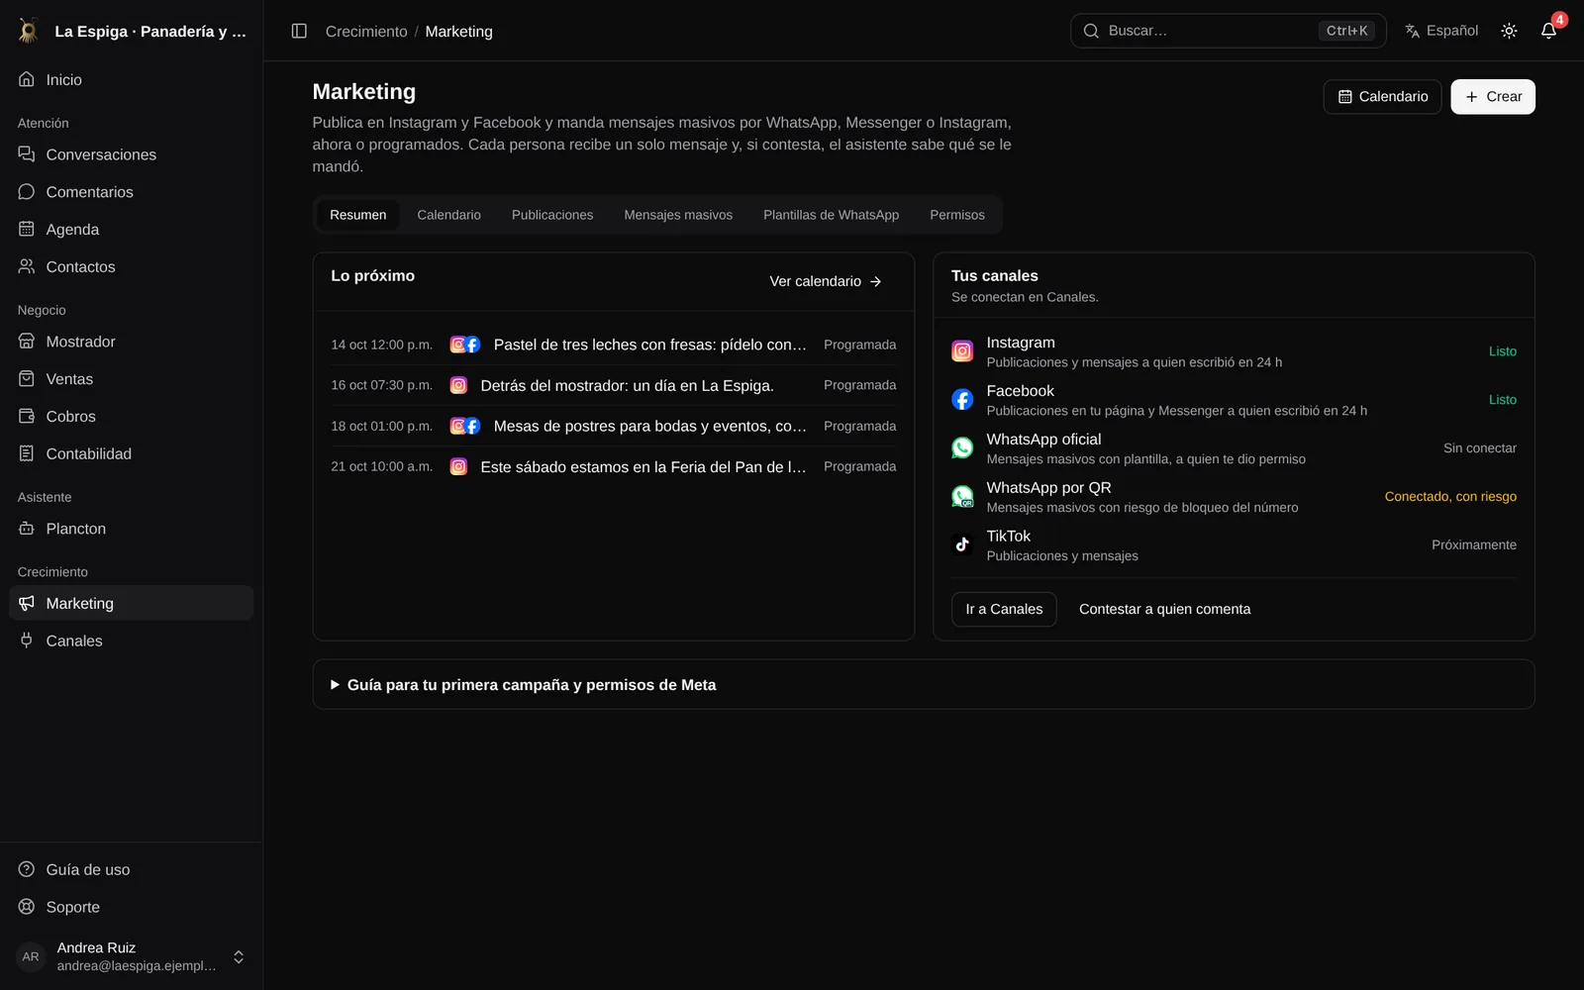Click Contestar a quien comenta
The image size is (1584, 990).
tap(1164, 610)
